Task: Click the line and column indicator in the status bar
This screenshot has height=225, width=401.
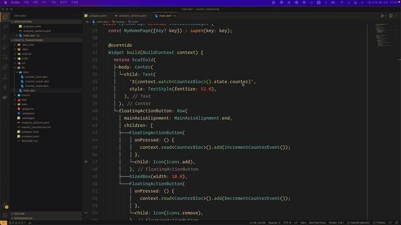Action: [x=258, y=223]
